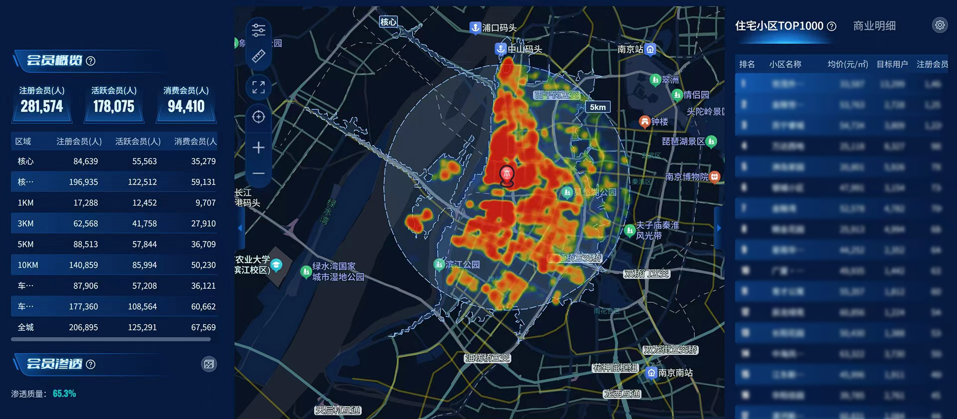
Task: Switch to the 商业明细 tab
Action: 874,26
